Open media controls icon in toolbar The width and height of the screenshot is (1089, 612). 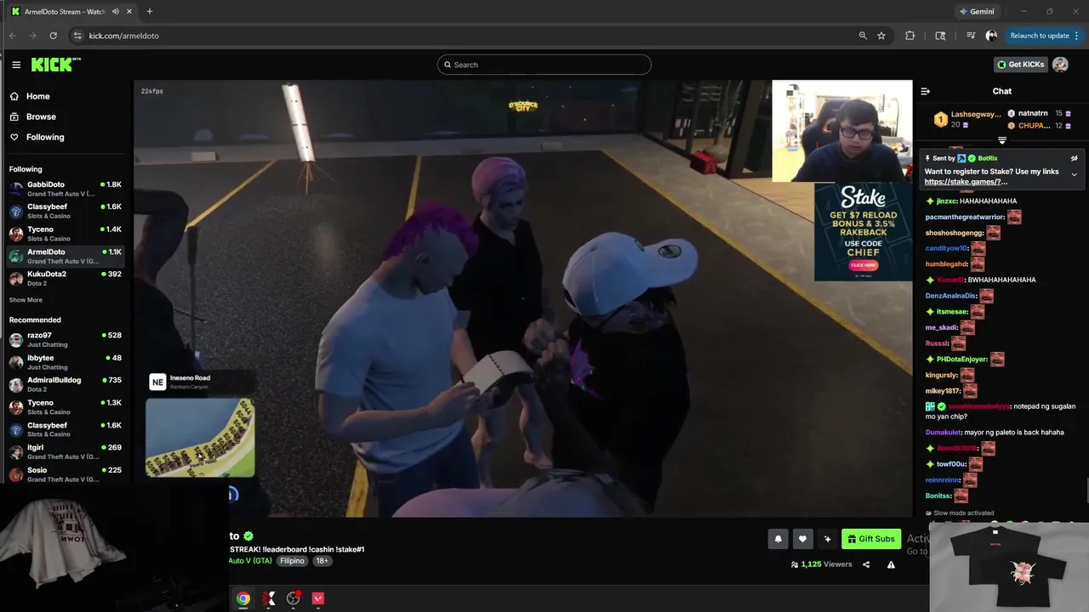point(971,36)
